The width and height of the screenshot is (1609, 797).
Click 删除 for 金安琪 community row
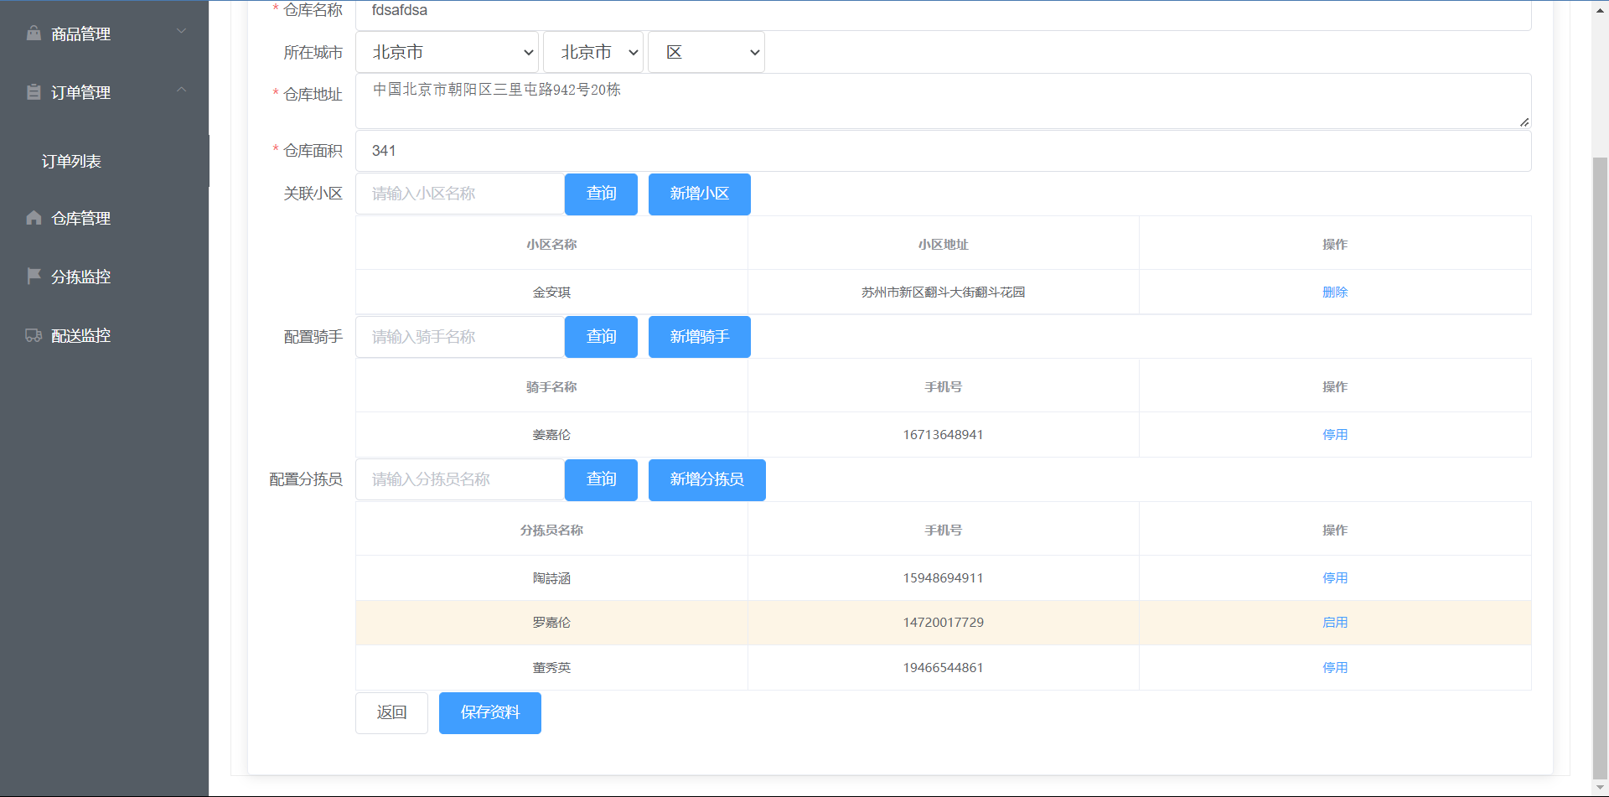1335,292
